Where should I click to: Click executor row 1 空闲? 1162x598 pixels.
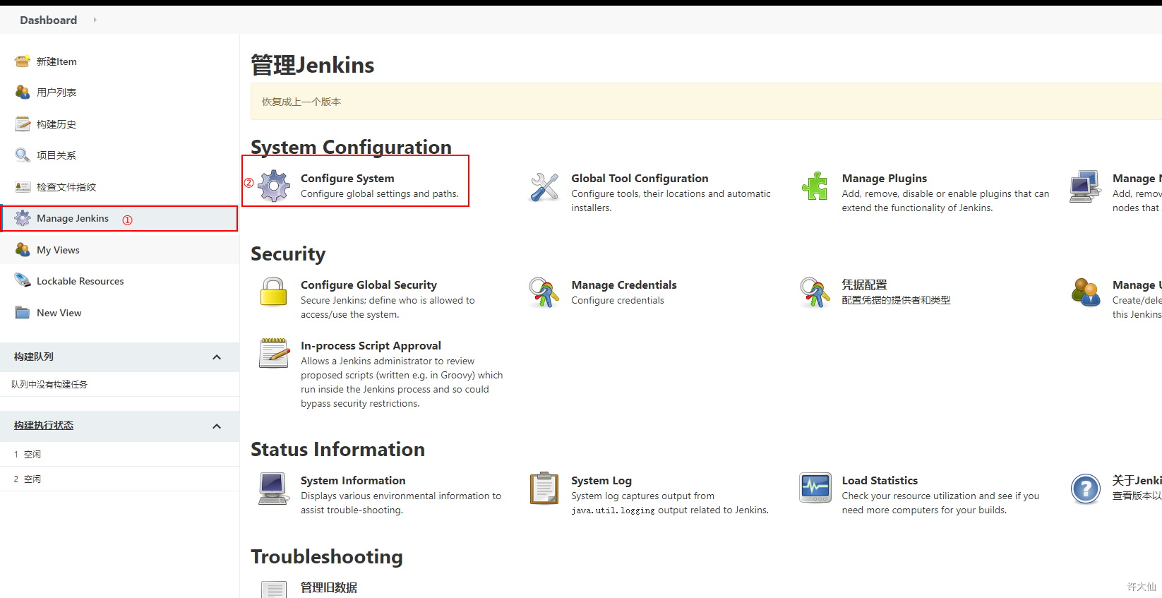coord(119,454)
